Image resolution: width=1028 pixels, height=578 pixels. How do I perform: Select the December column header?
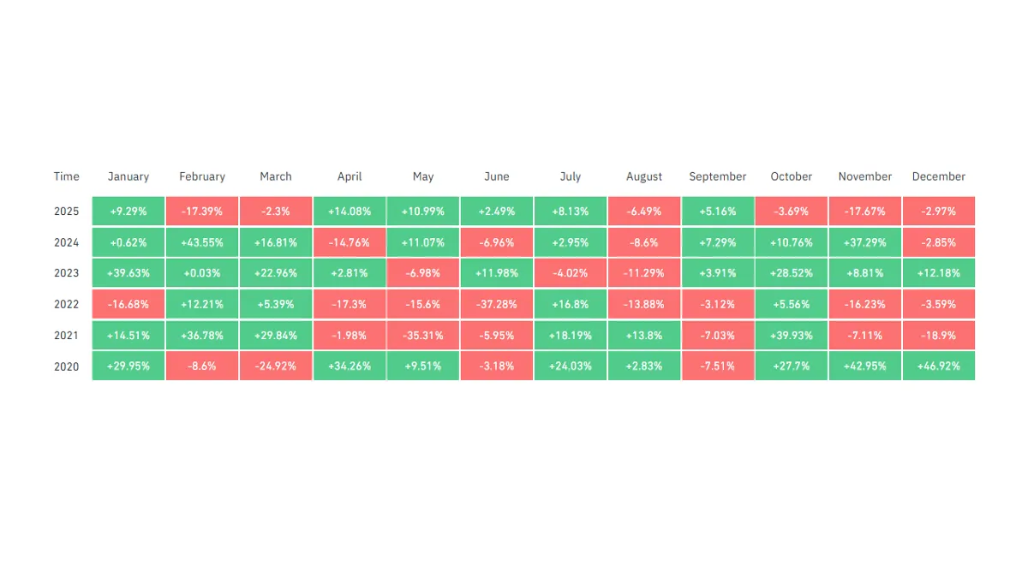[x=938, y=176]
